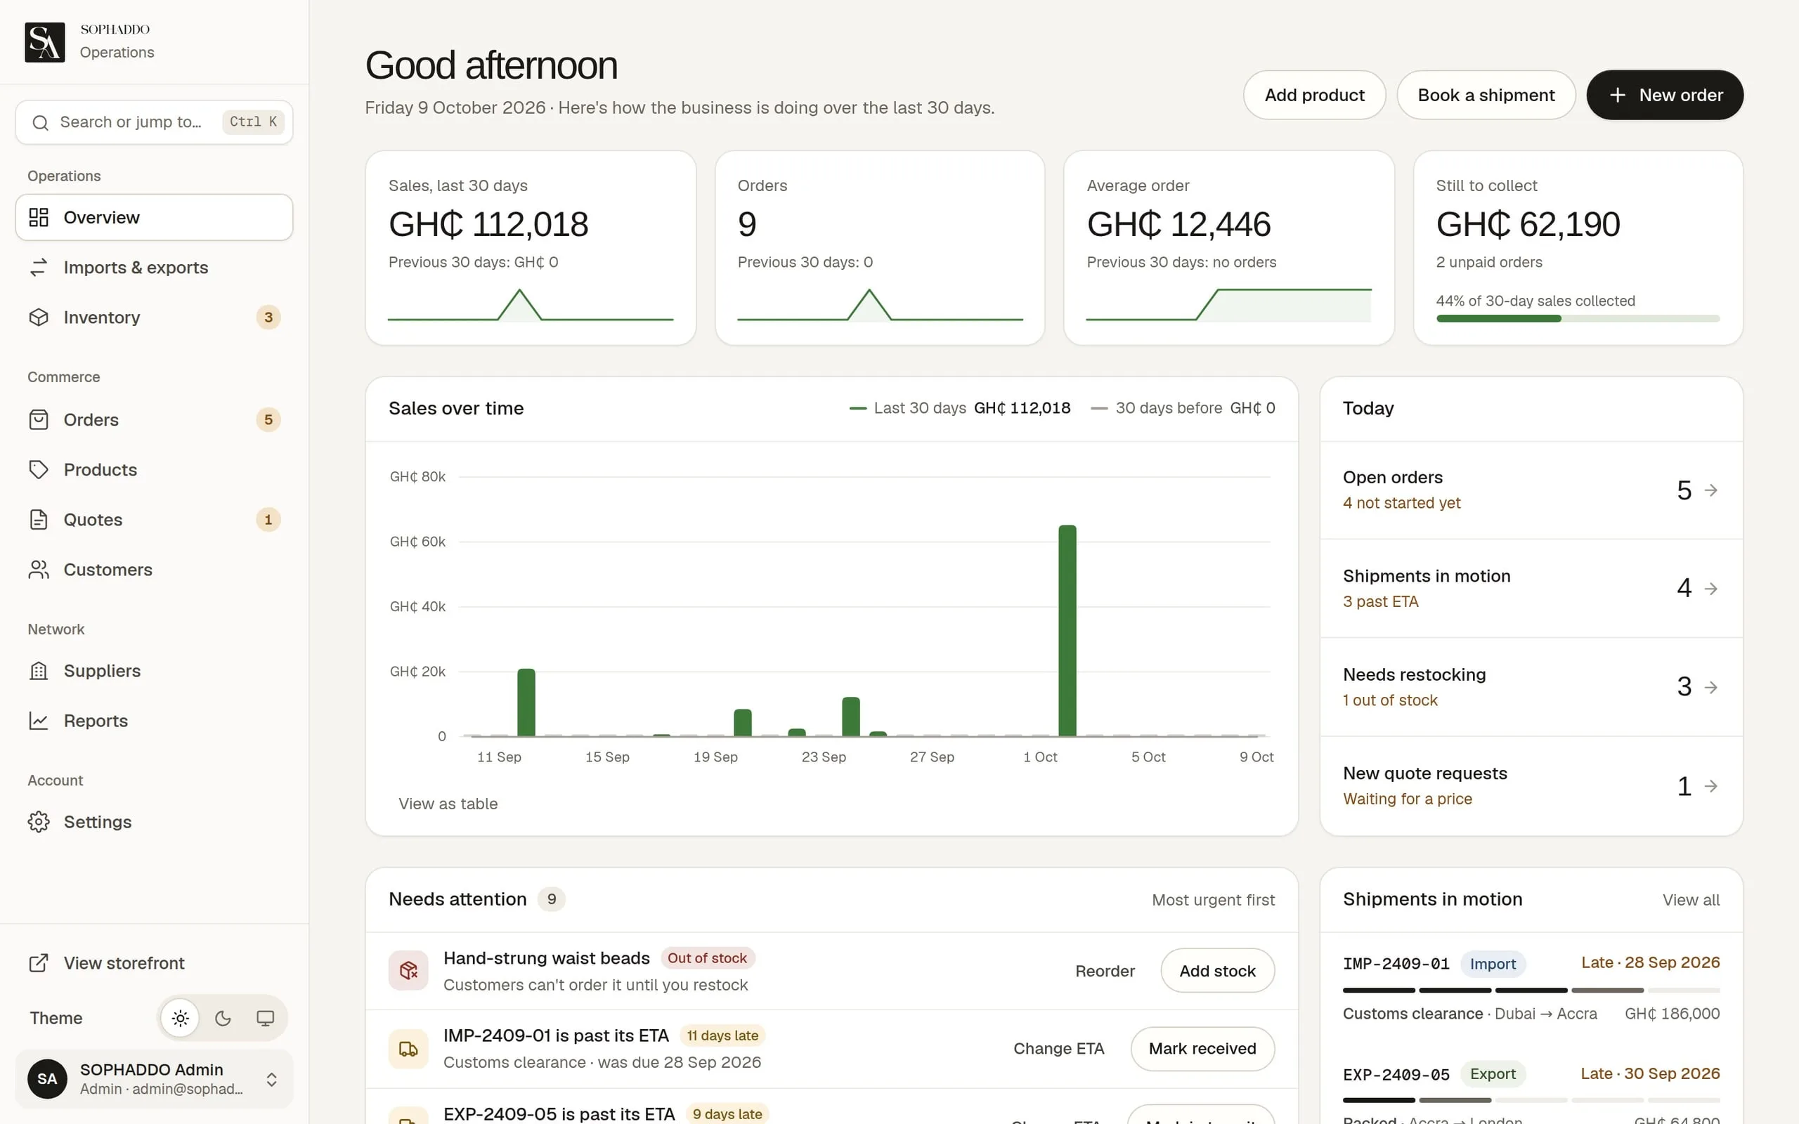Screen dimensions: 1799x1124
Task: Click the Add stock button for waist beads
Action: 1218,970
